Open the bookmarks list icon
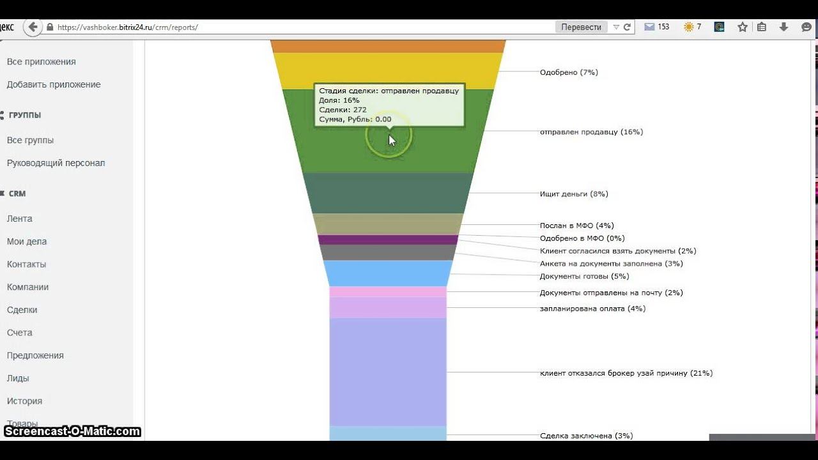The image size is (818, 460). click(762, 27)
